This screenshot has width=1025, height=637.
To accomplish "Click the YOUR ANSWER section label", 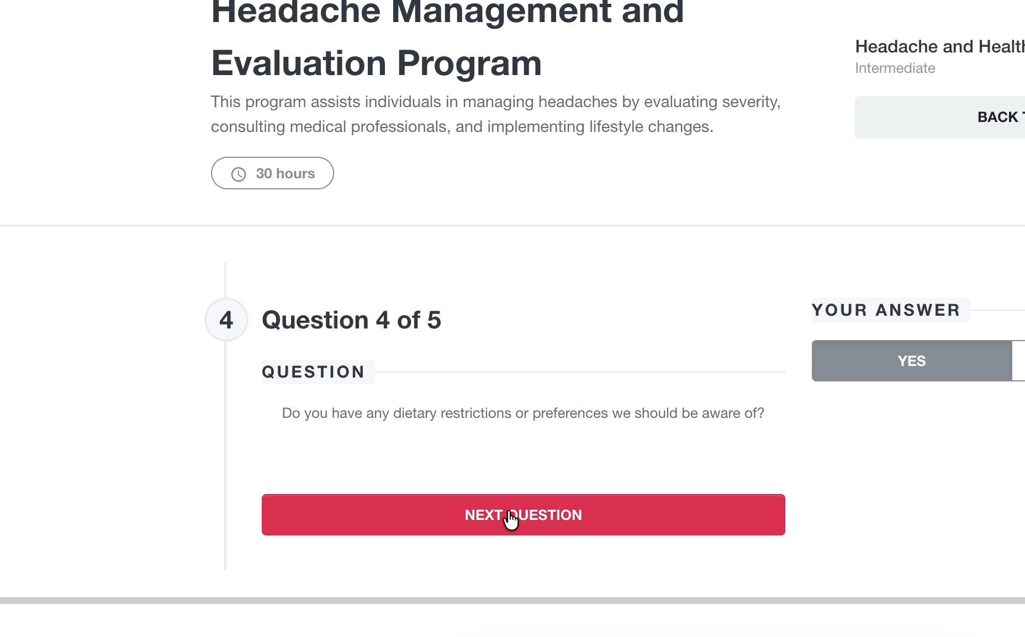I will coord(890,310).
